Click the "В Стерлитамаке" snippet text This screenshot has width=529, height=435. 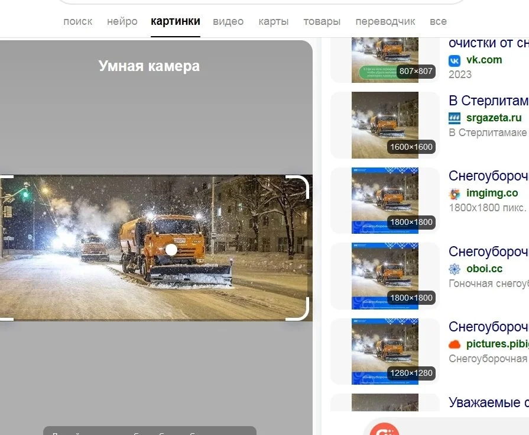click(x=488, y=133)
